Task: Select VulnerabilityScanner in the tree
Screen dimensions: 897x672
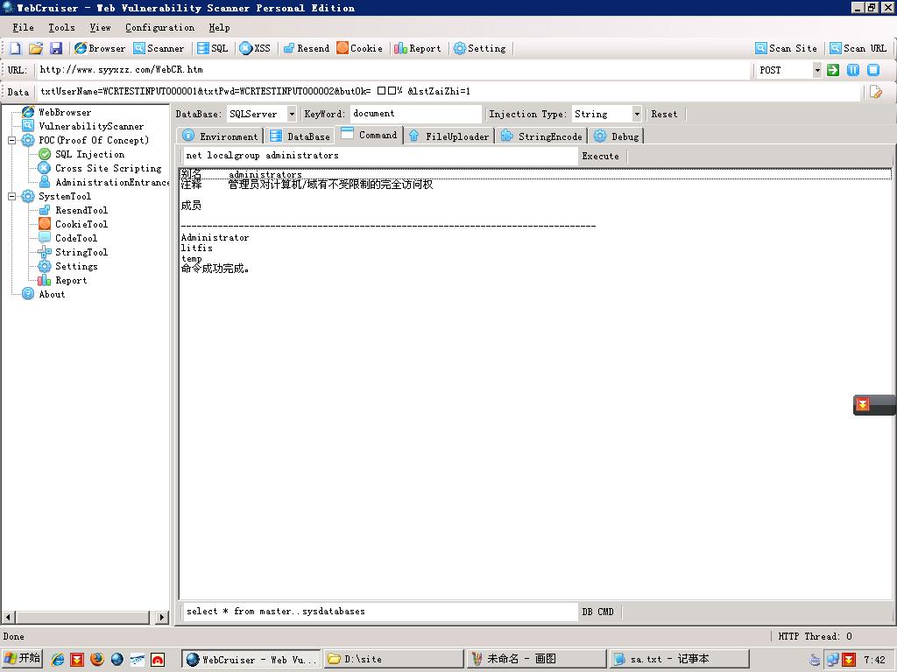Action: click(x=91, y=126)
